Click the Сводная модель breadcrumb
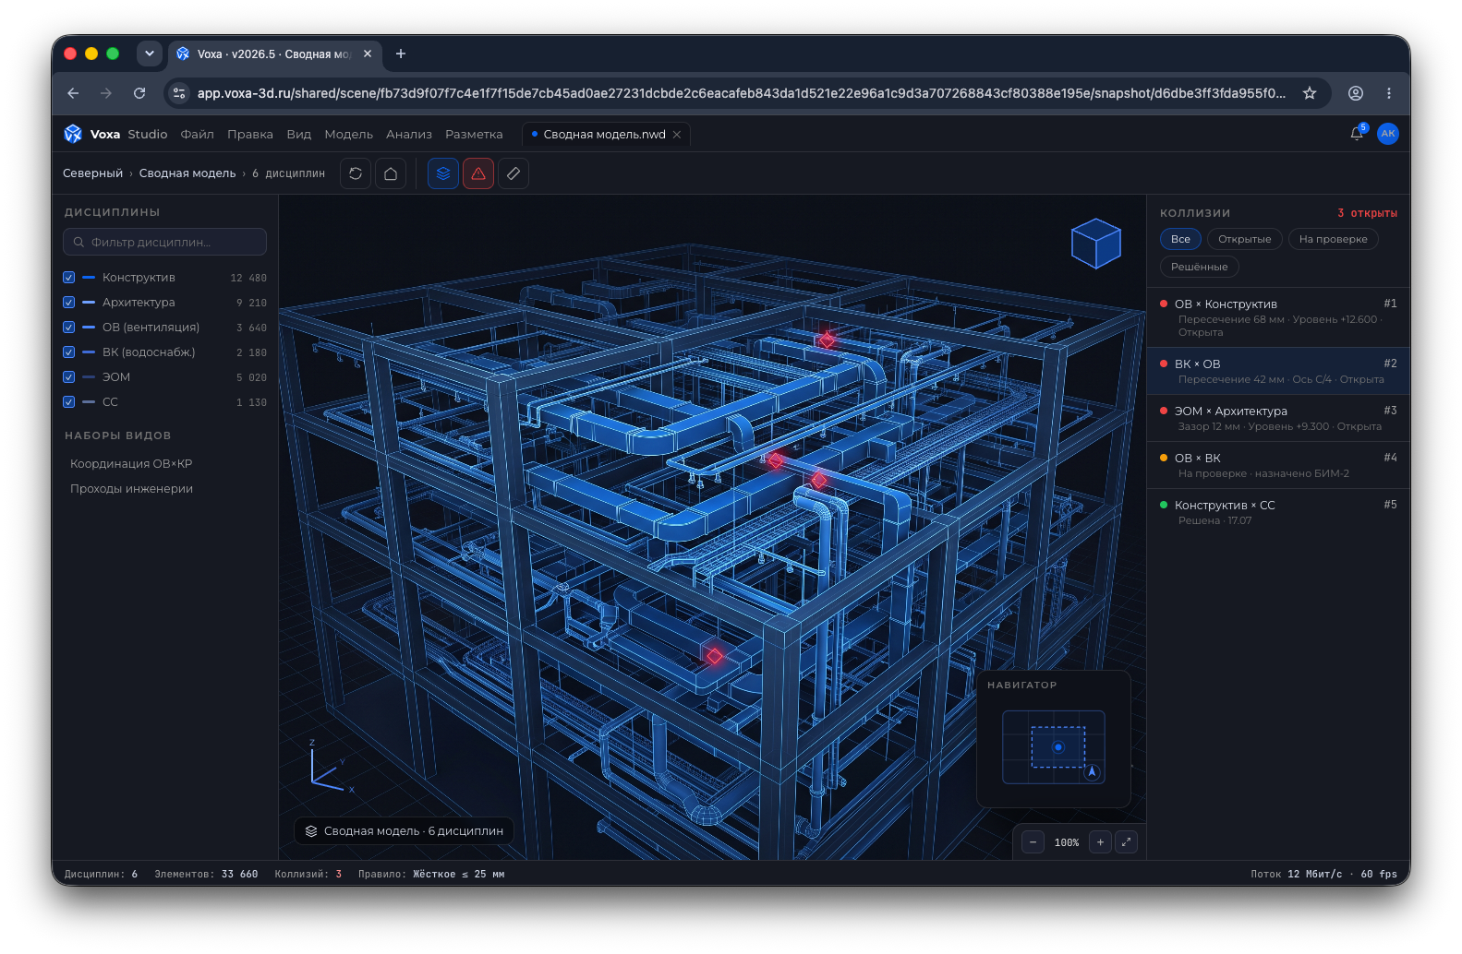Screen dimensions: 1462x954 187,173
